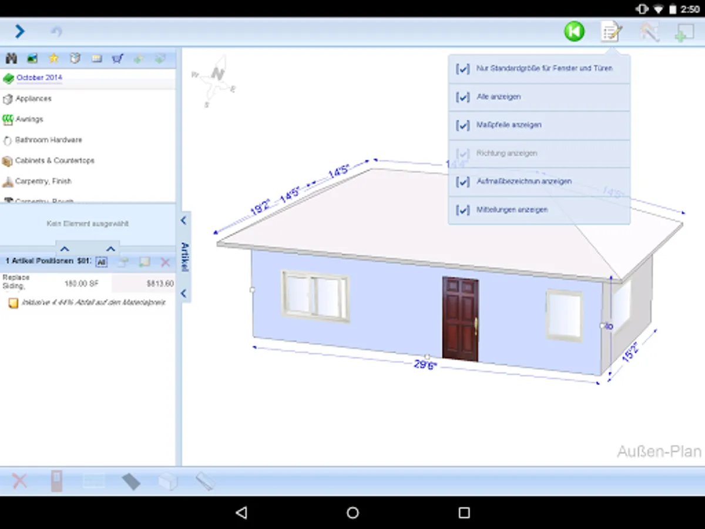Open the checklist options notepad icon
Image resolution: width=705 pixels, height=529 pixels.
[611, 31]
